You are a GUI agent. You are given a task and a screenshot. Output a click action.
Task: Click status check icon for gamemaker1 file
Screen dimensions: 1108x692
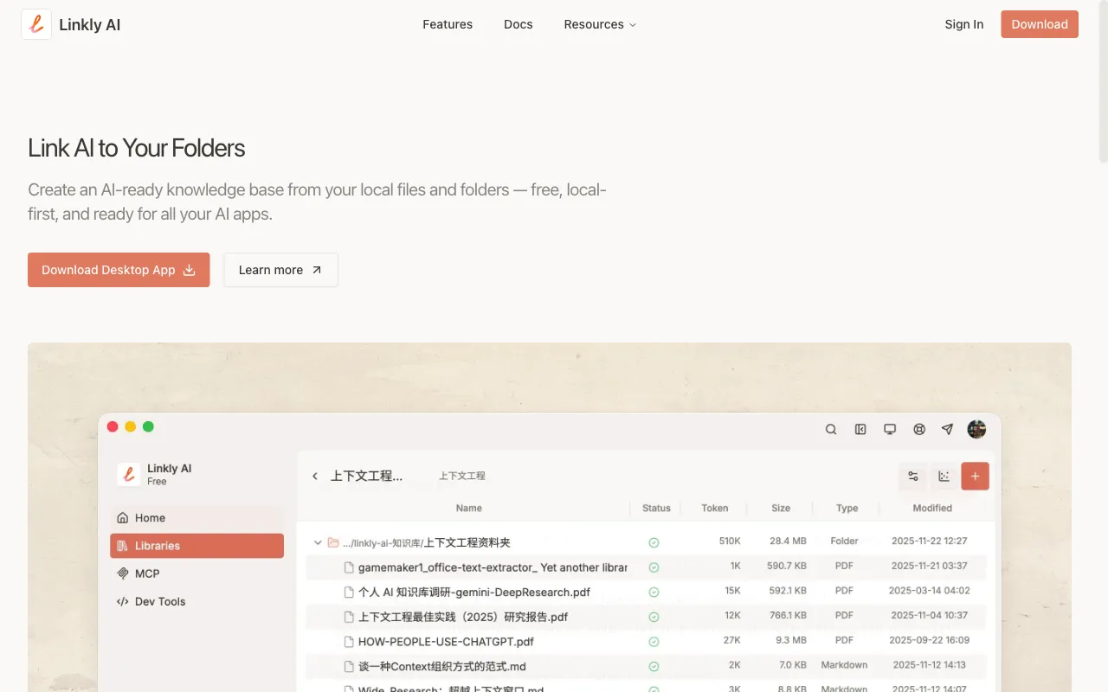coord(654,567)
